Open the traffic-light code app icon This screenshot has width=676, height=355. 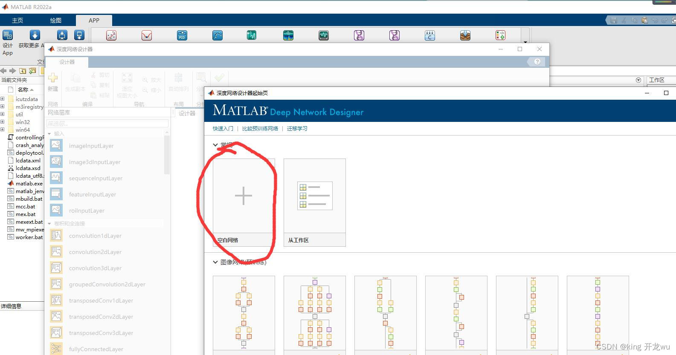tap(501, 36)
